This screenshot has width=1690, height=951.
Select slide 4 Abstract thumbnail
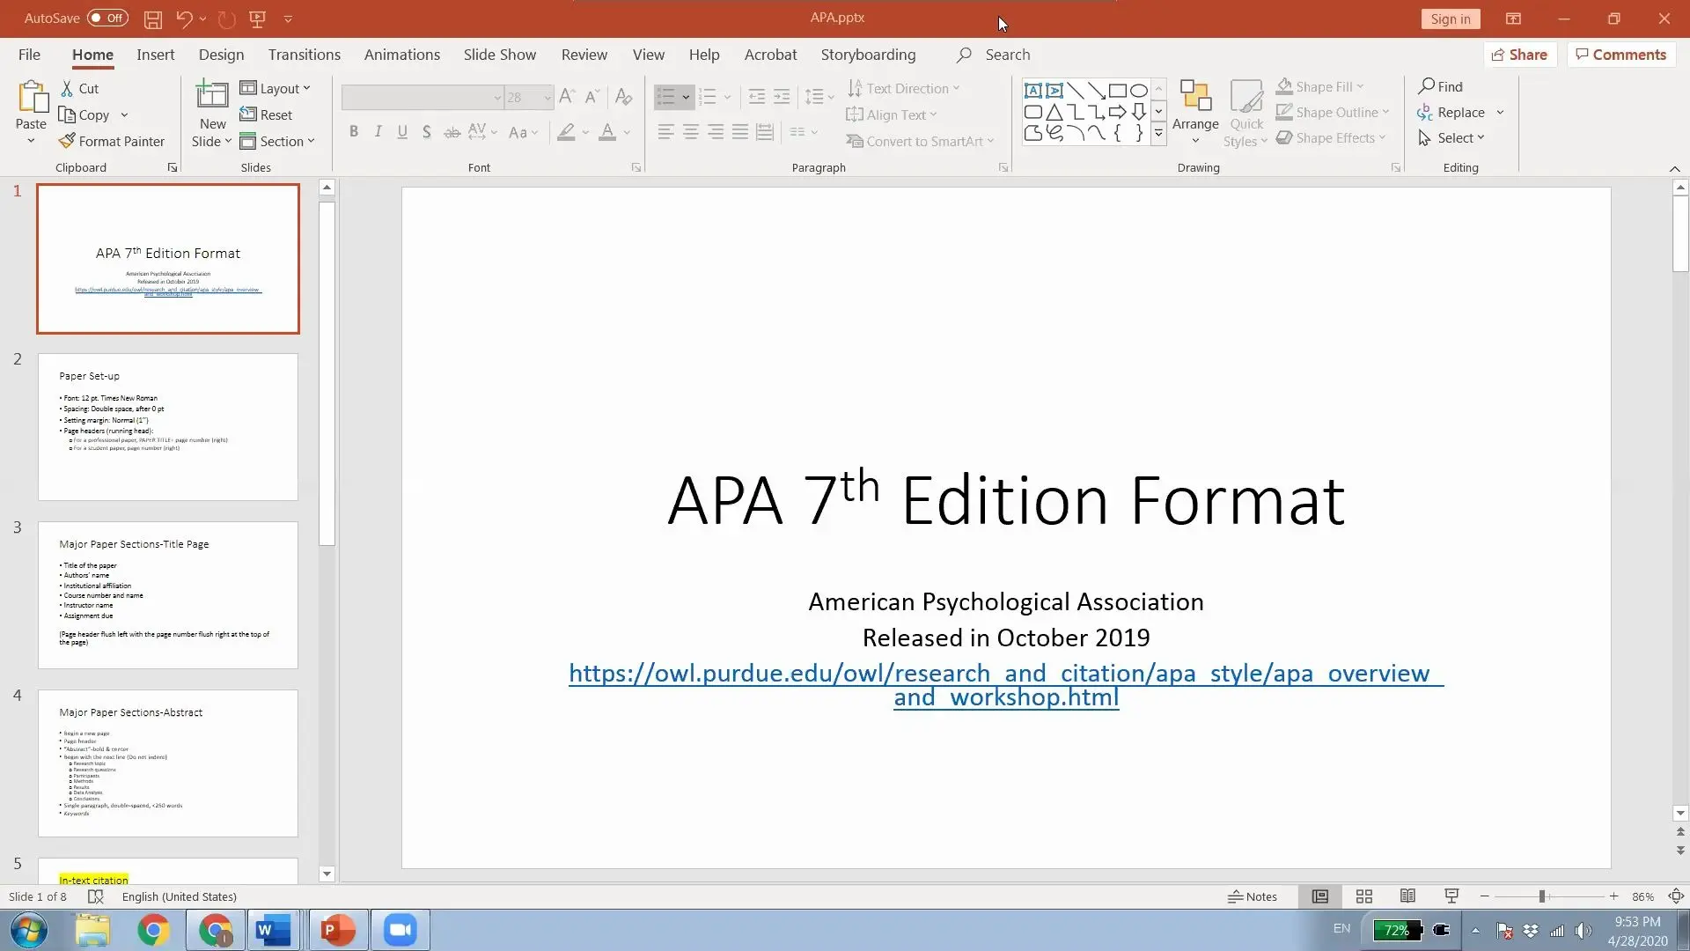tap(168, 763)
